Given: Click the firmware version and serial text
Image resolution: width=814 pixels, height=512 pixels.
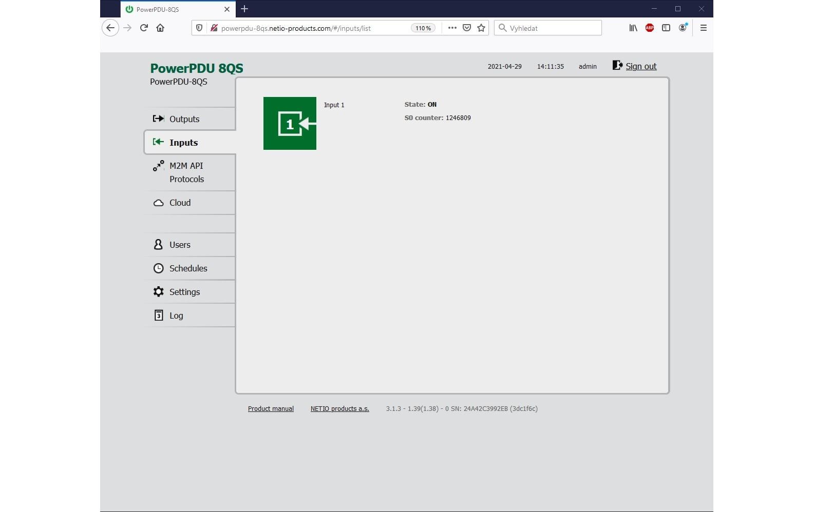Looking at the screenshot, I should point(462,409).
